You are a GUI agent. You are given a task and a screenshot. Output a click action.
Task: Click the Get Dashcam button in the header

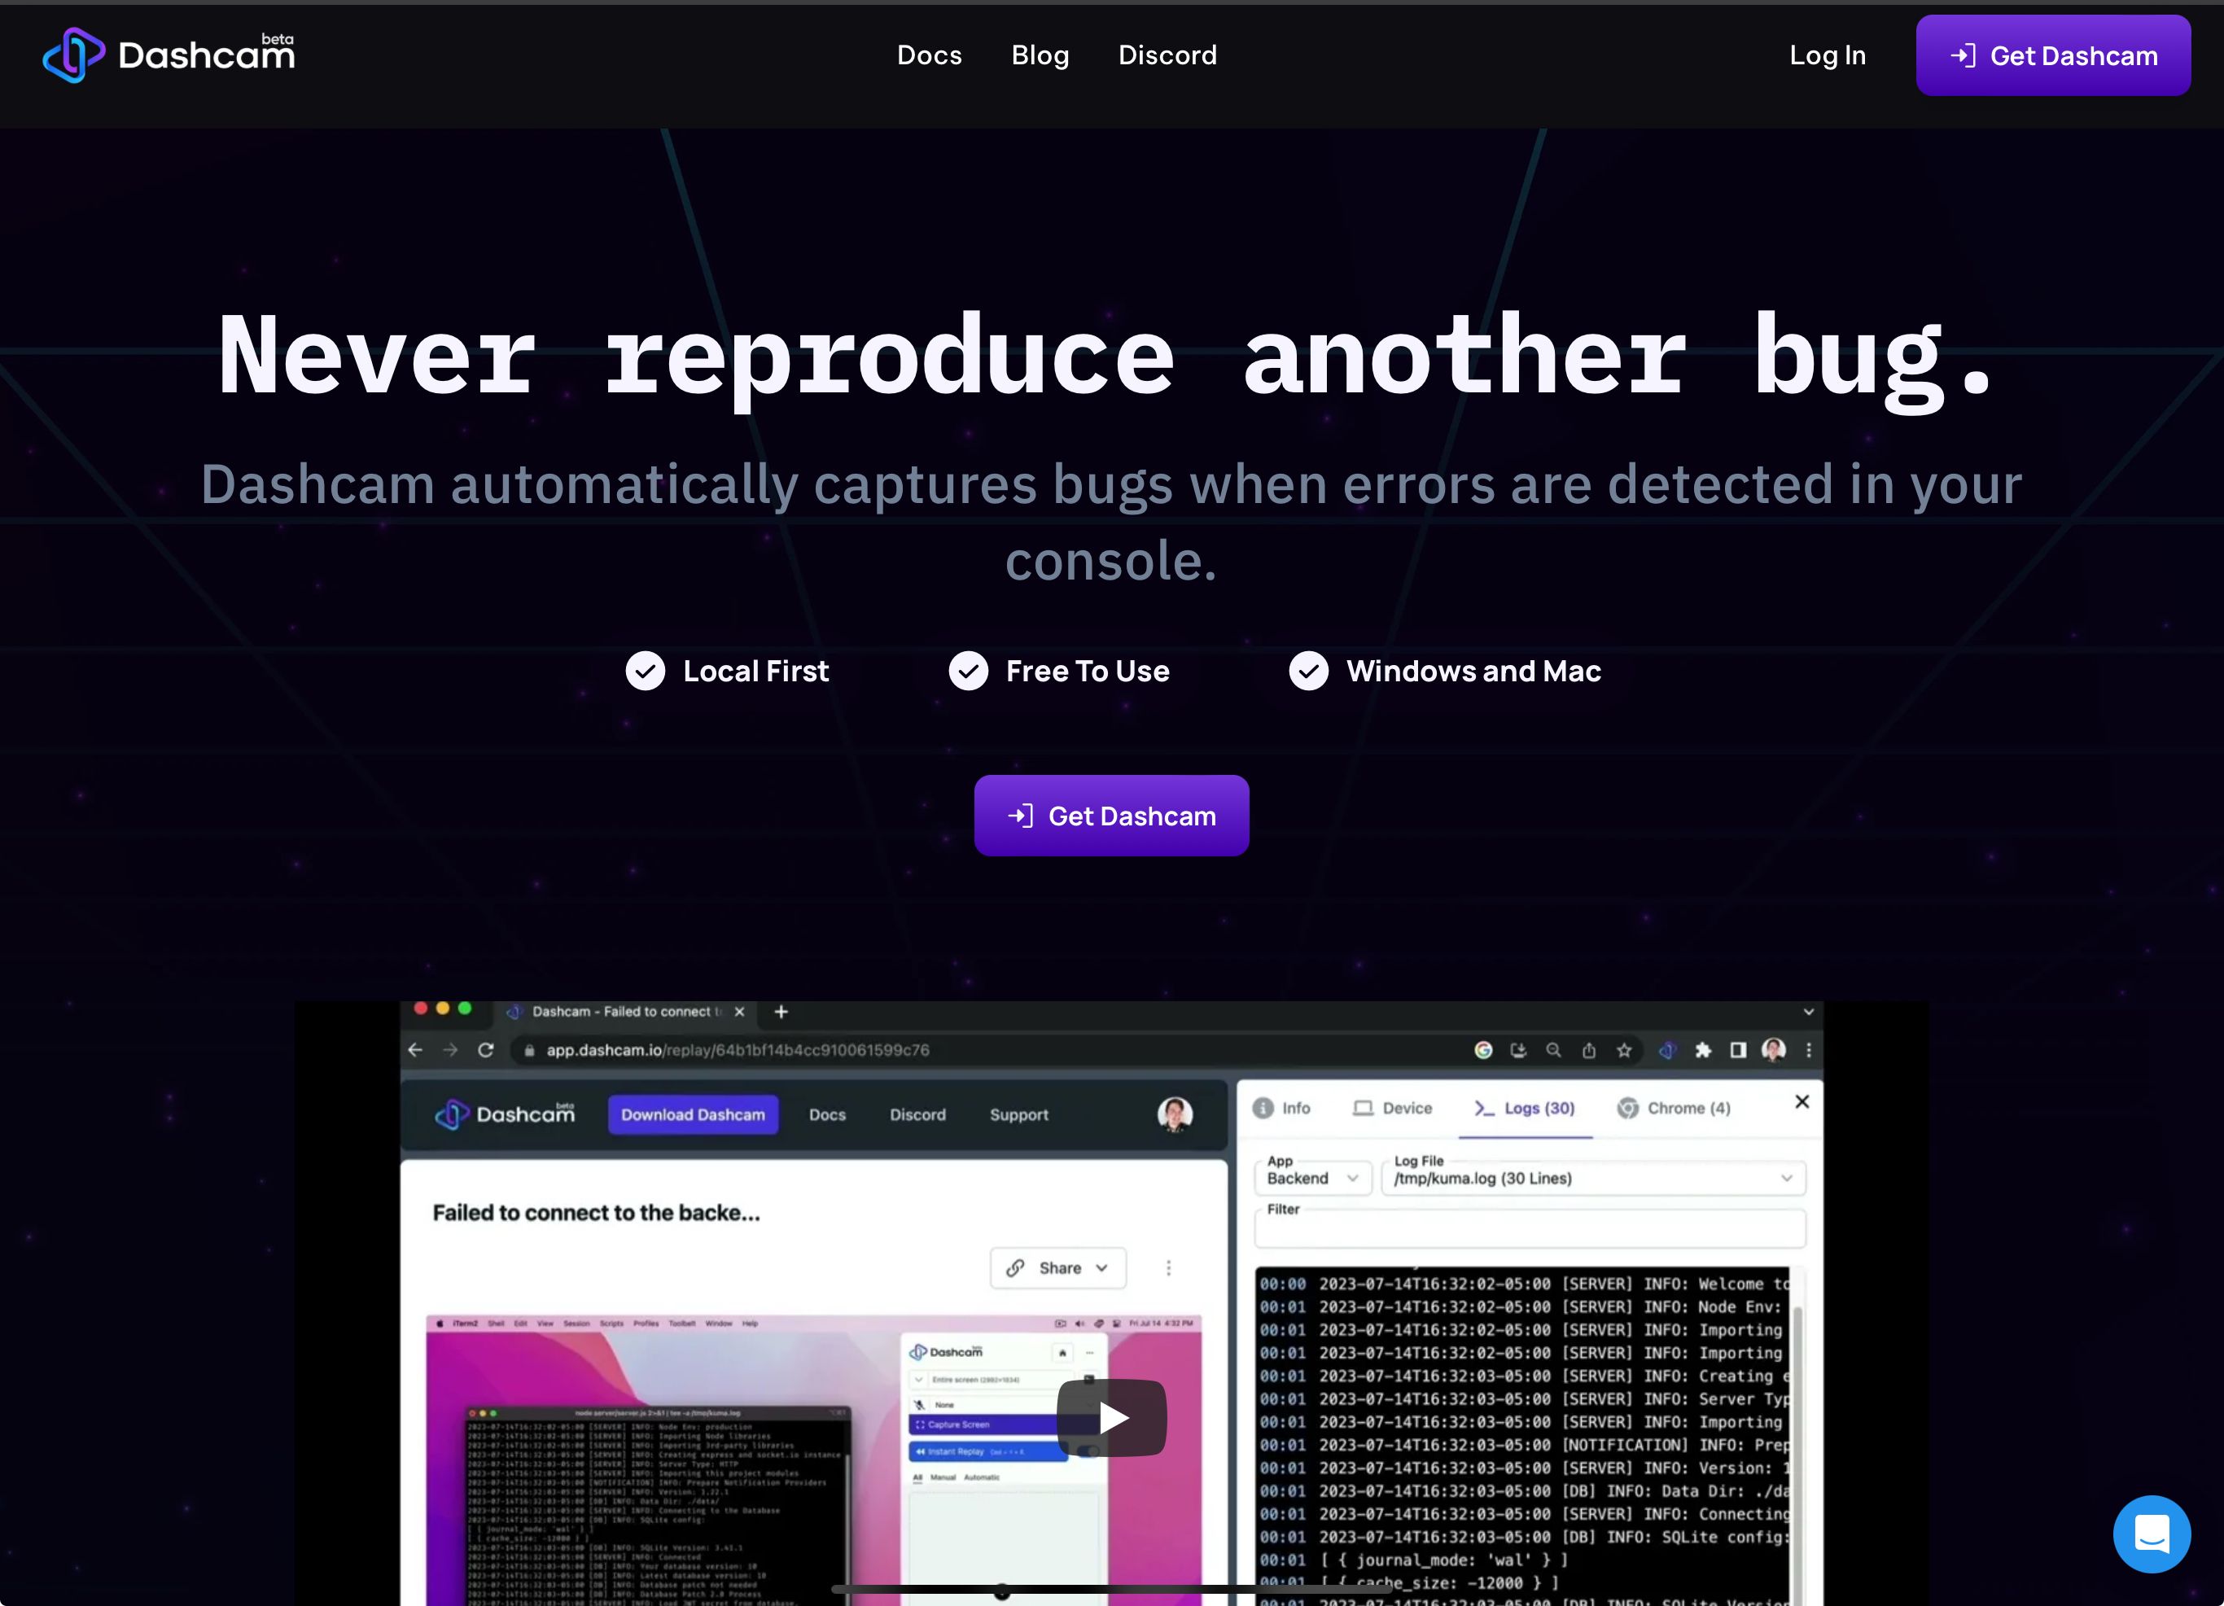click(2053, 55)
